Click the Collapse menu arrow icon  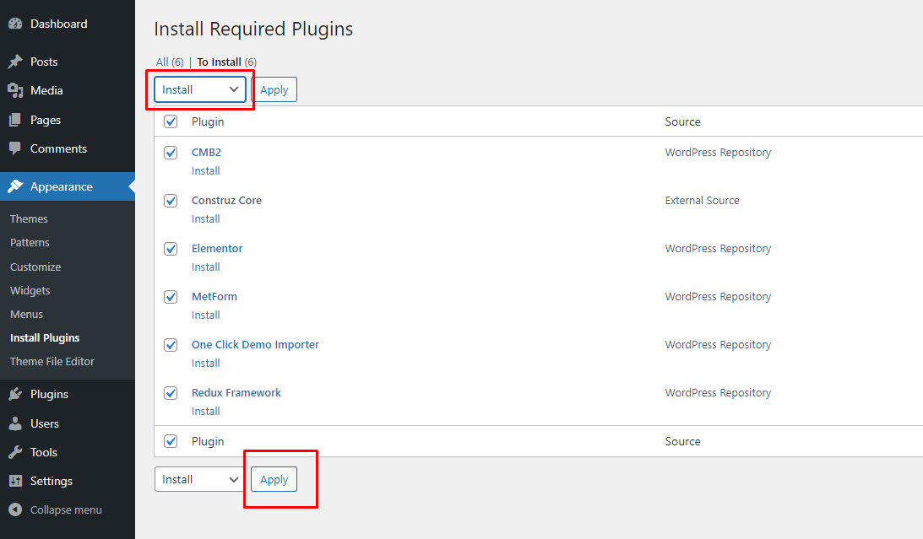[x=15, y=509]
